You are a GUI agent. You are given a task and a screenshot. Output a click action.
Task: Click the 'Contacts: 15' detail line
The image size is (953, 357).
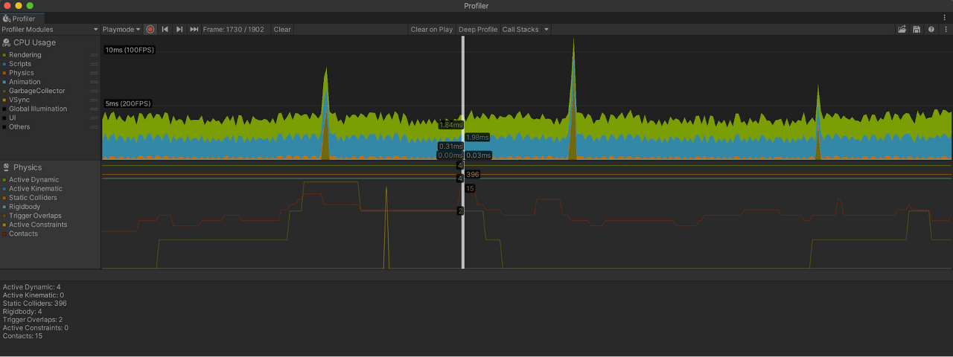point(22,336)
